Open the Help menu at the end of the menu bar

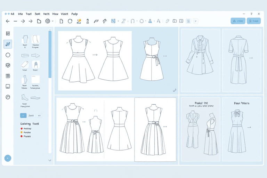[74, 14]
